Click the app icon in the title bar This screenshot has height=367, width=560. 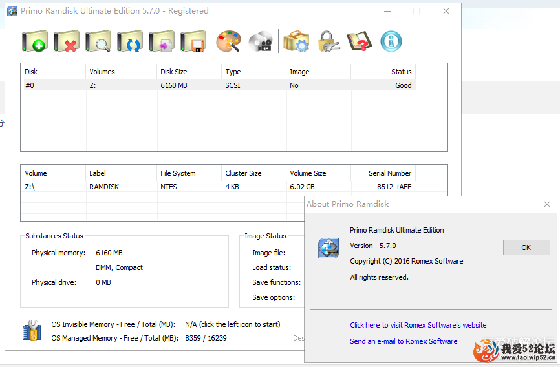[x=12, y=11]
